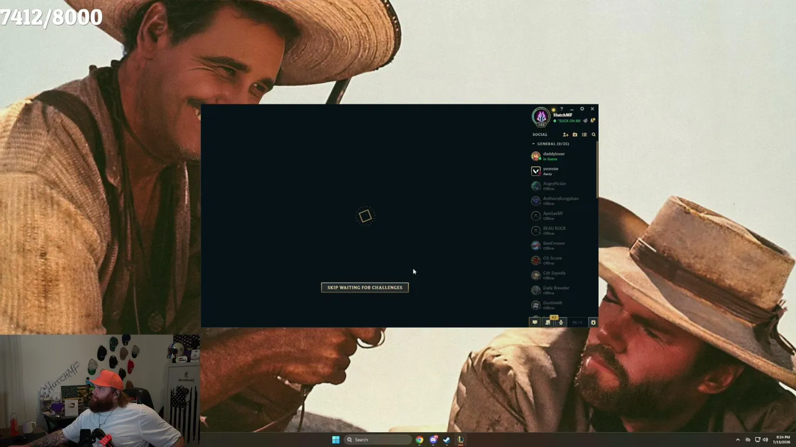Click the taskbar Search box
The width and height of the screenshot is (796, 447).
point(378,440)
